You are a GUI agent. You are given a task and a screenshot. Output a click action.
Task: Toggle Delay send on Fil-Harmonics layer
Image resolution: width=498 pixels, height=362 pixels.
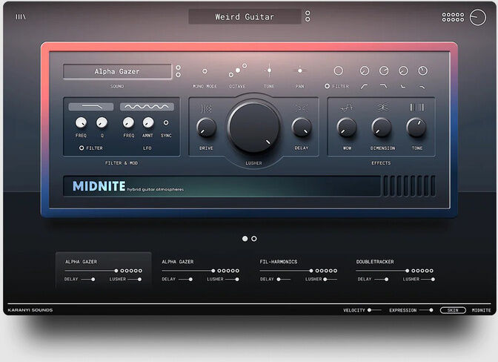283,280
